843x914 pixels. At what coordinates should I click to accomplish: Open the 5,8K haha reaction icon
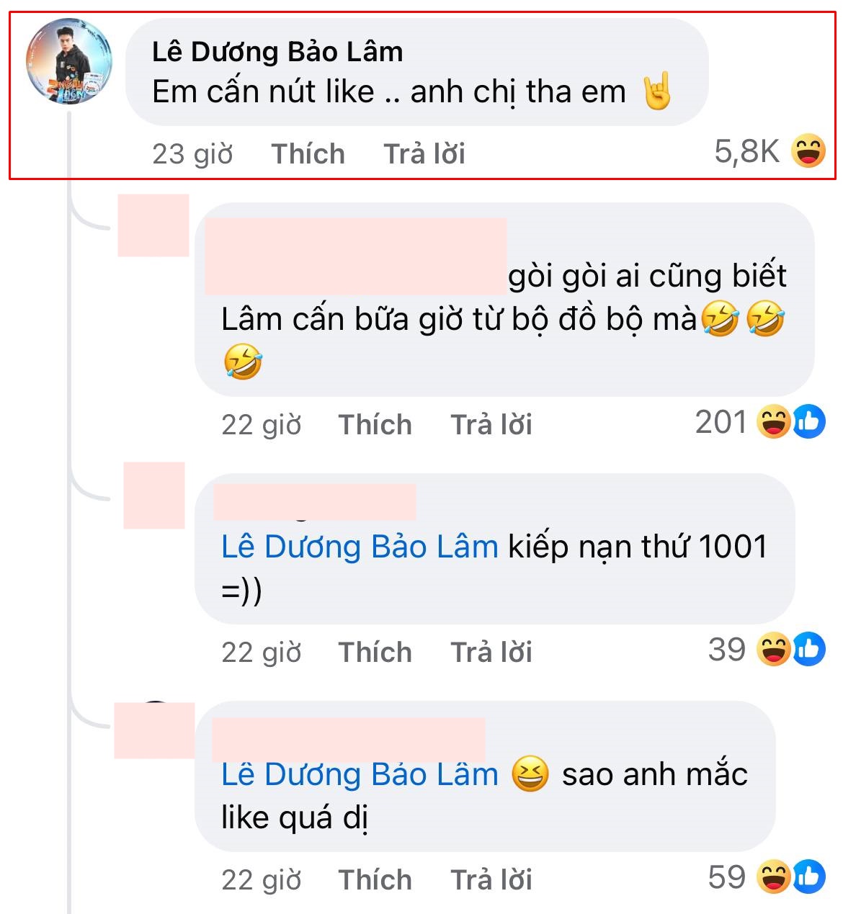click(808, 151)
